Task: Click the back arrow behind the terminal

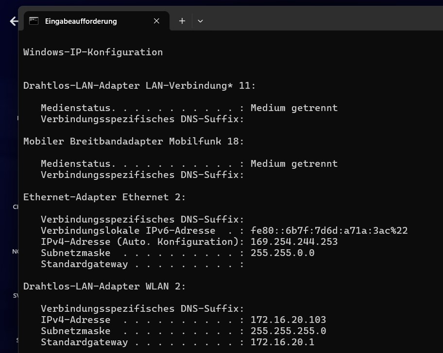Action: click(14, 21)
